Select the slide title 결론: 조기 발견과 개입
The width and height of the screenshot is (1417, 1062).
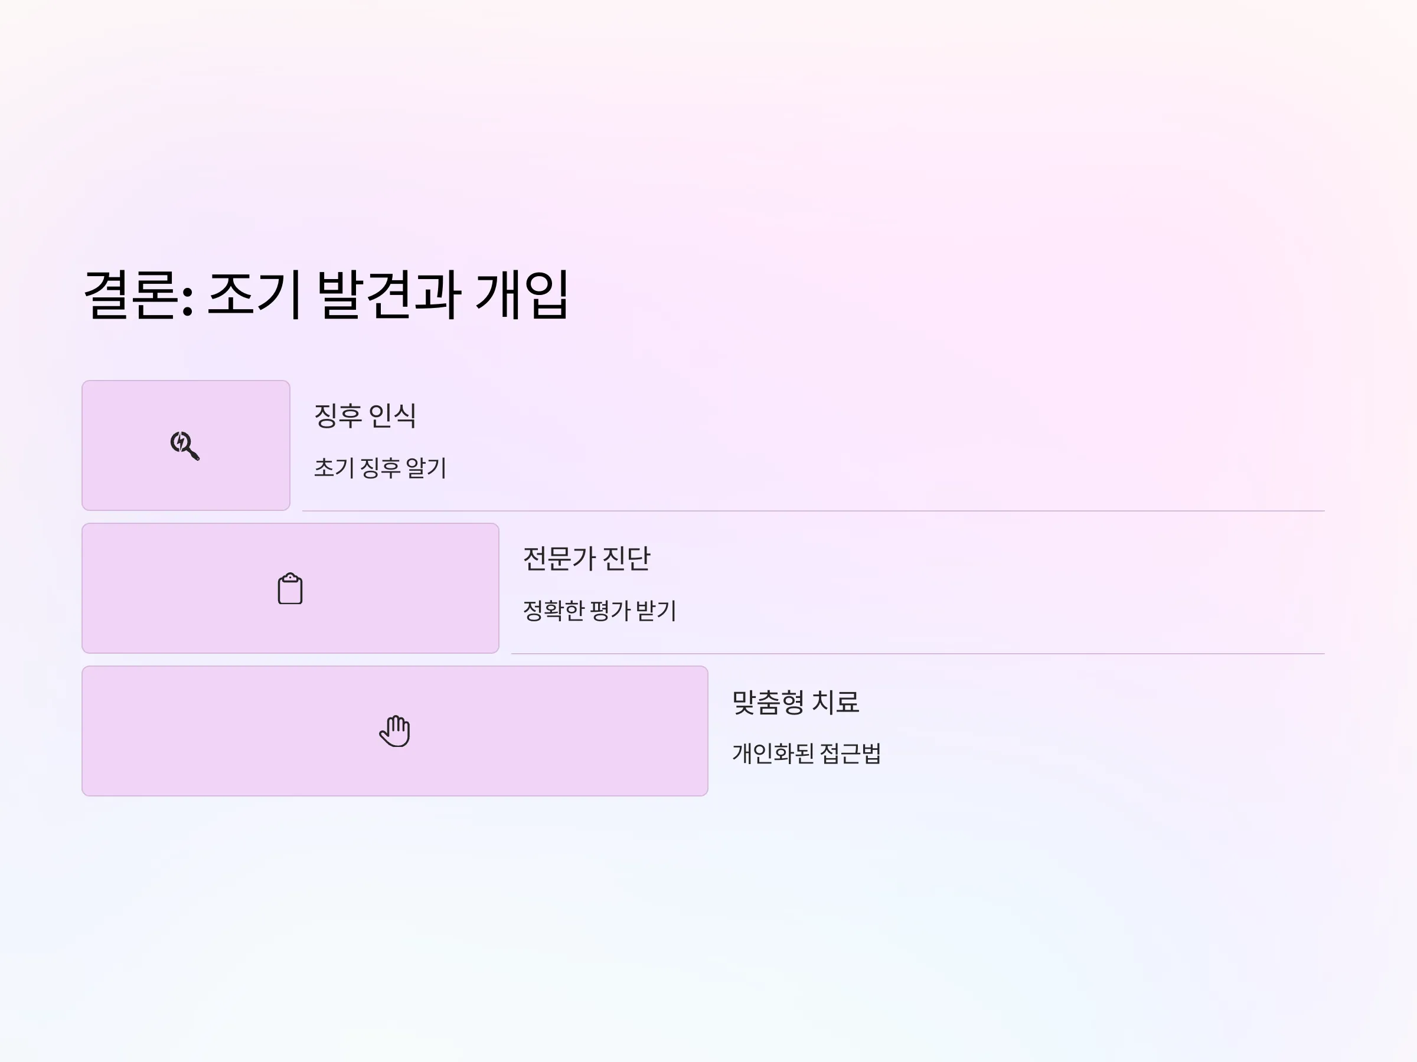(326, 294)
